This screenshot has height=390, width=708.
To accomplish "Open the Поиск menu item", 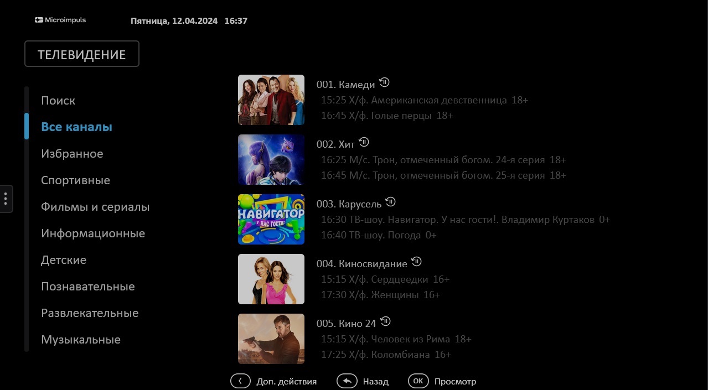I will tap(58, 101).
